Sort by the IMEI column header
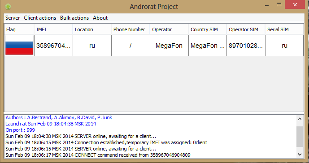Screen dimensions: 309x163 53,29
